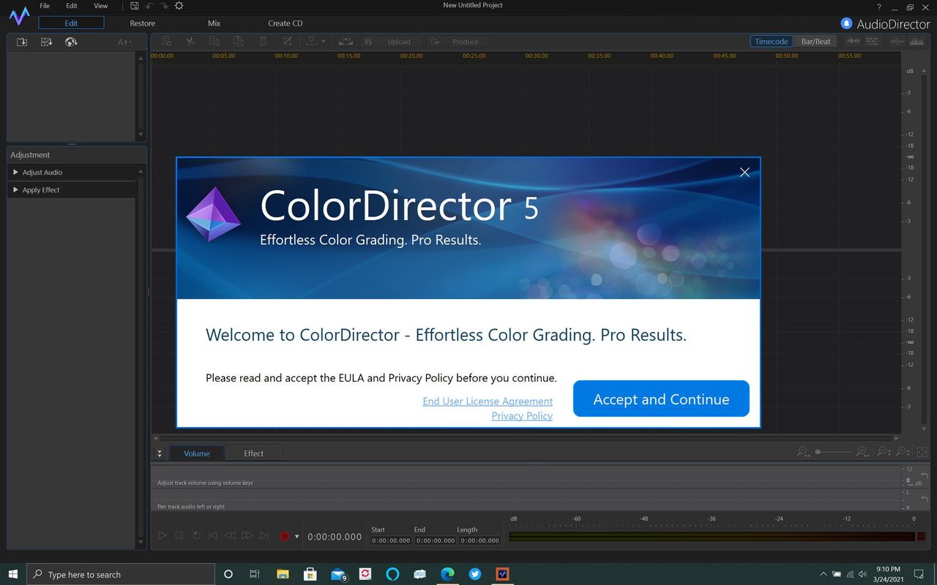Click the paste icon in edit toolbar
This screenshot has height=585, width=937.
click(239, 42)
